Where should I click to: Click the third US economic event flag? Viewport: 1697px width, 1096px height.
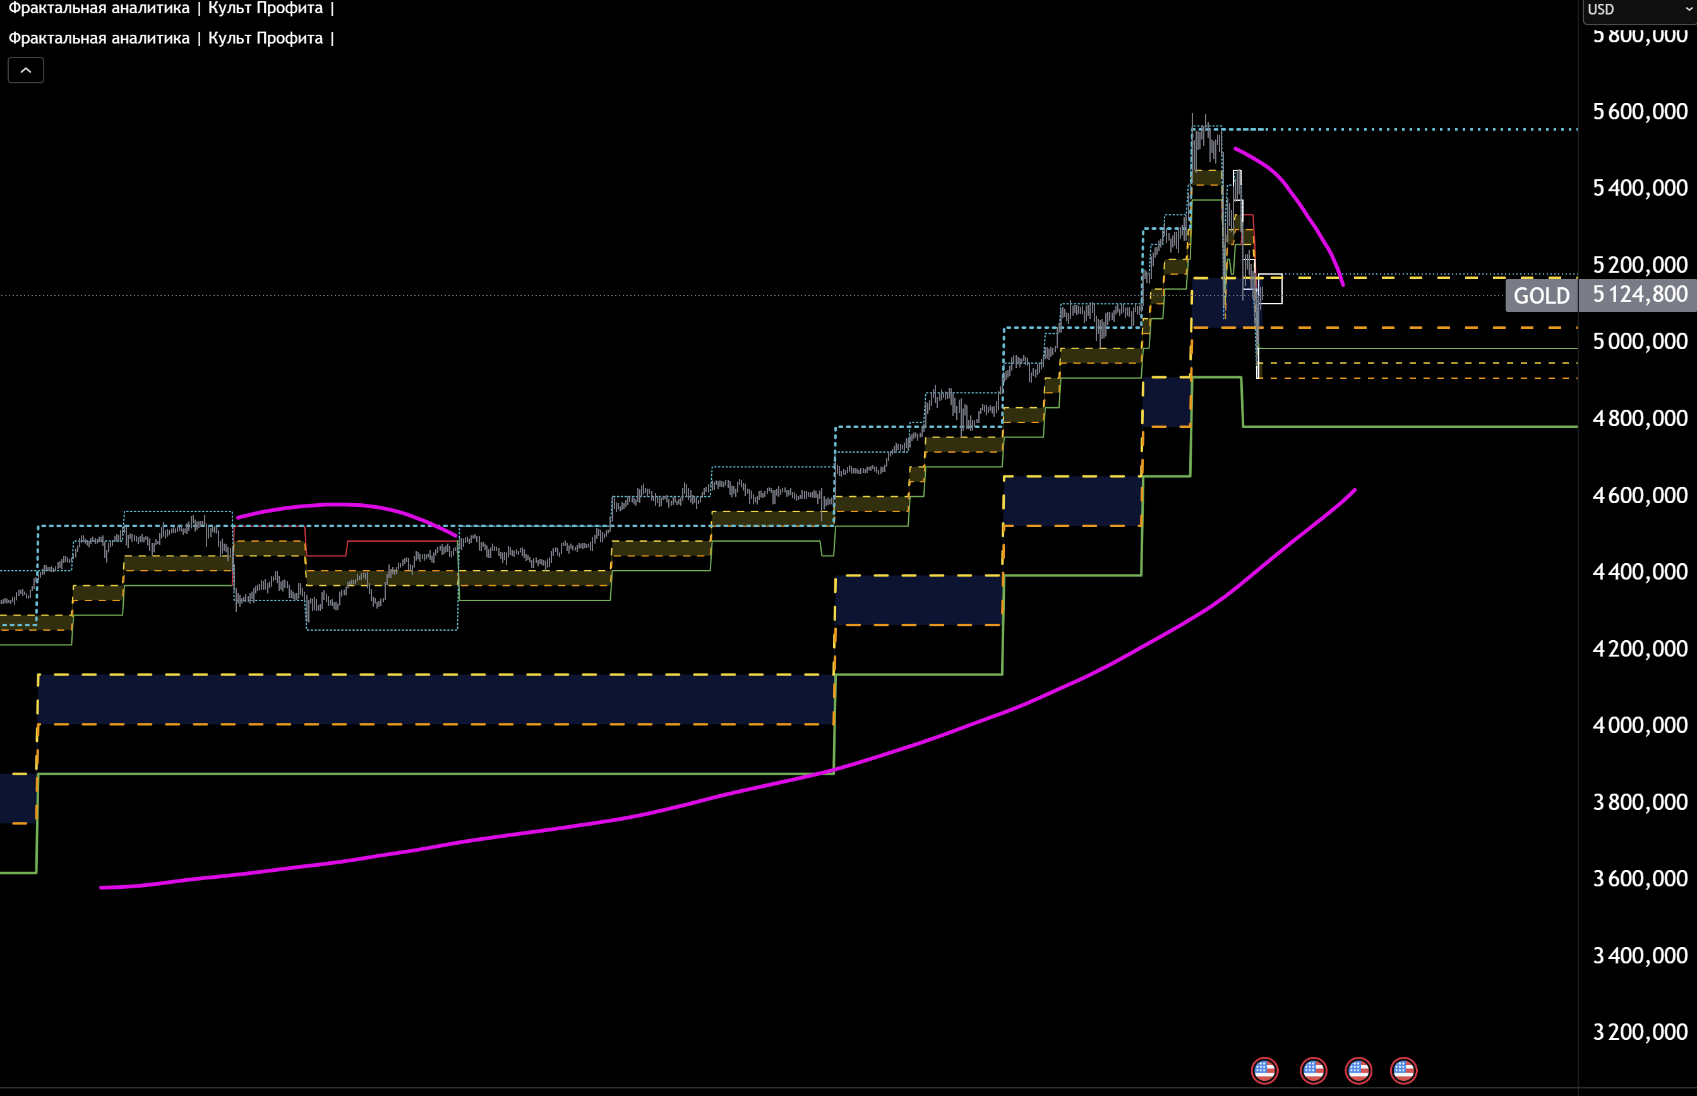point(1358,1069)
